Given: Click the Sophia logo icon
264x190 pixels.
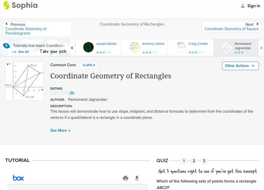Looking at the screenshot, I should coord(7,5).
